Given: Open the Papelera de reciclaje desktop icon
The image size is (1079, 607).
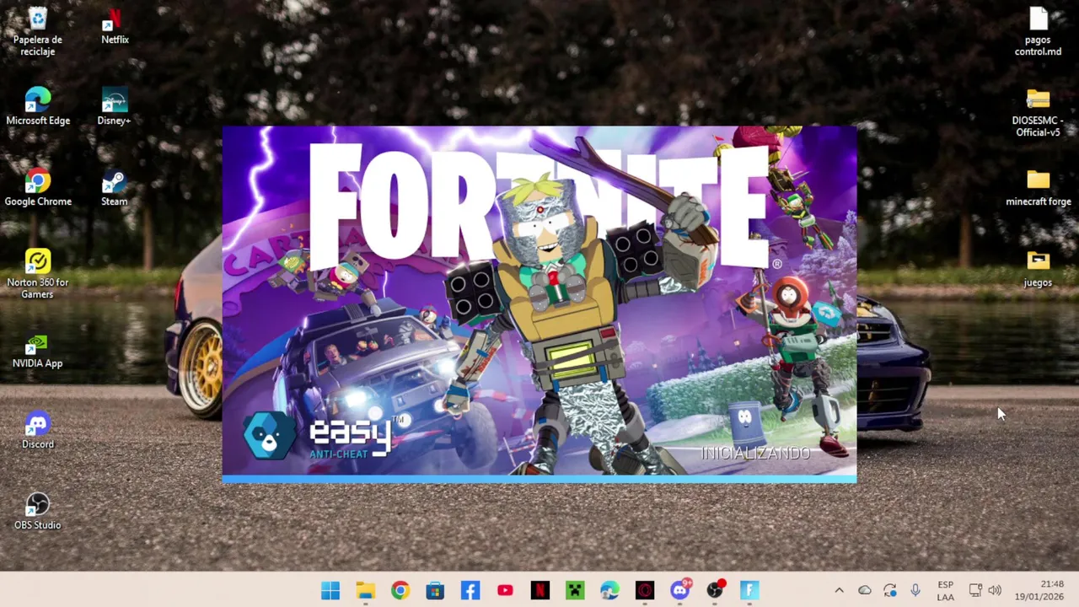Looking at the screenshot, I should click(x=38, y=31).
